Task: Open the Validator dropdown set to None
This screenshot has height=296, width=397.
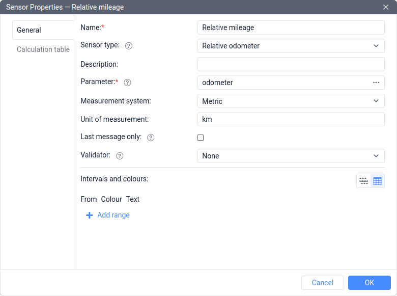Action: 291,156
